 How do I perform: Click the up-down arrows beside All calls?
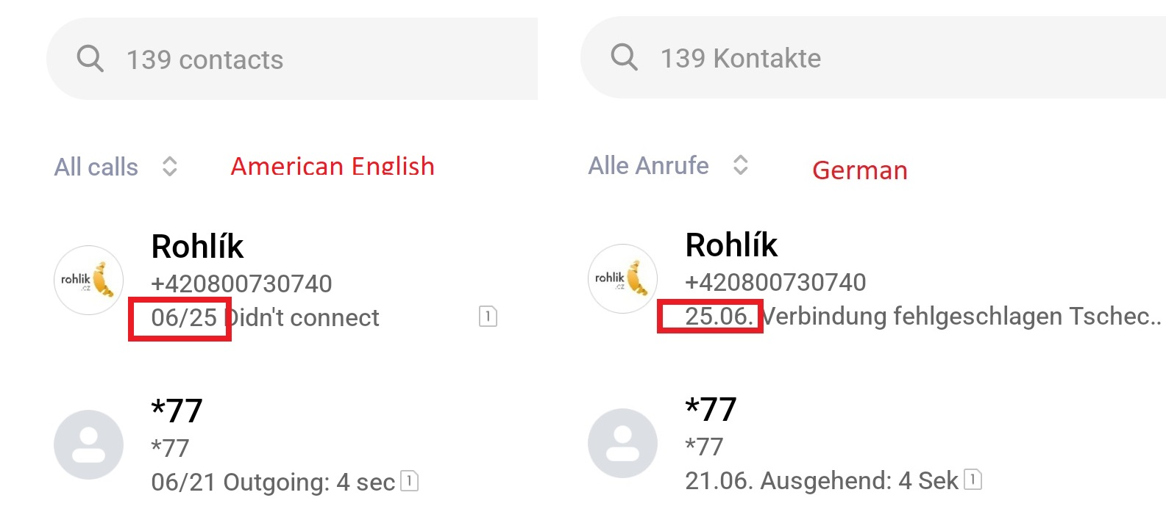coord(170,166)
